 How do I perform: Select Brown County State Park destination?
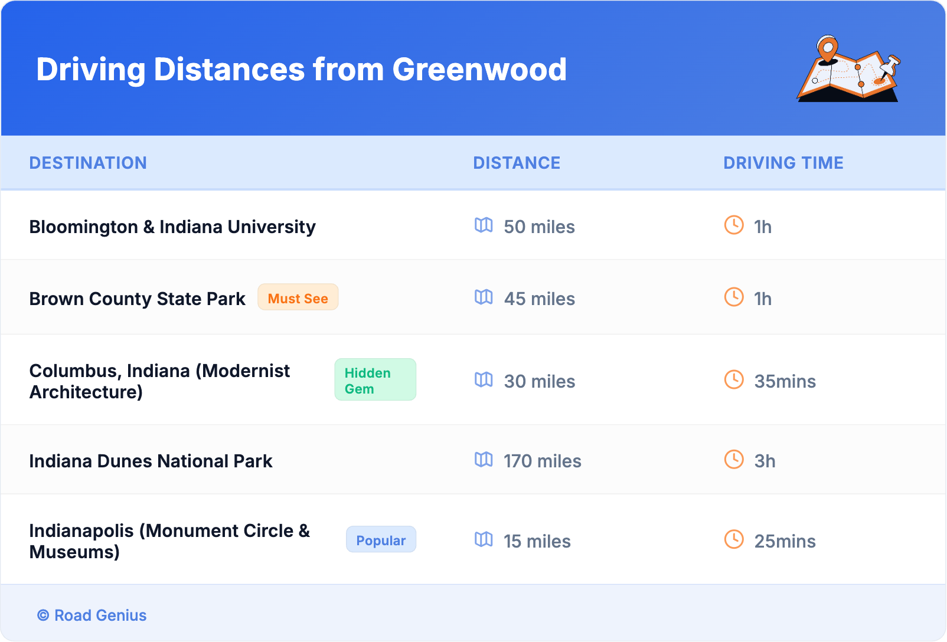137,299
